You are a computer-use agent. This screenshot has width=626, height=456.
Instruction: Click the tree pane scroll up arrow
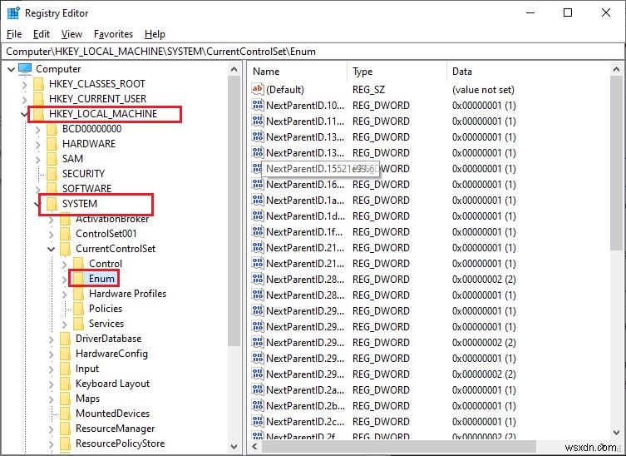234,69
